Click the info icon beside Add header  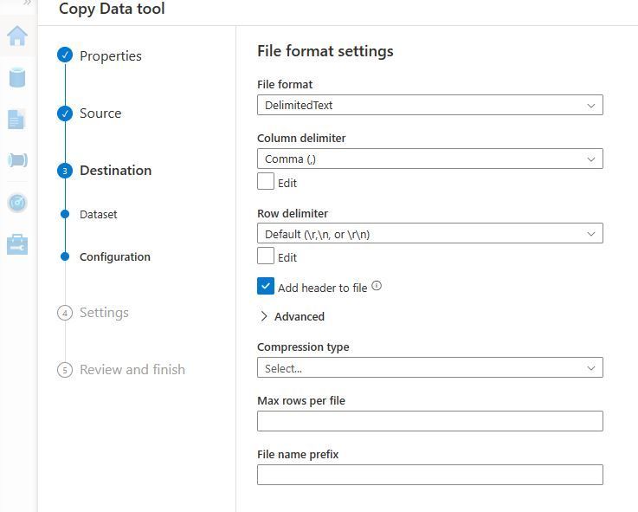click(377, 287)
